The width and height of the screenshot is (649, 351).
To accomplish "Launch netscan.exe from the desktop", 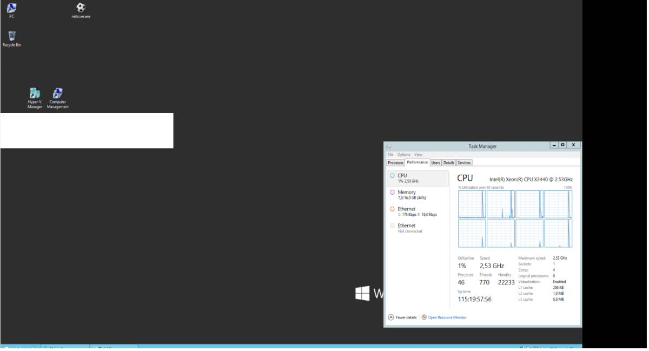I will click(81, 9).
